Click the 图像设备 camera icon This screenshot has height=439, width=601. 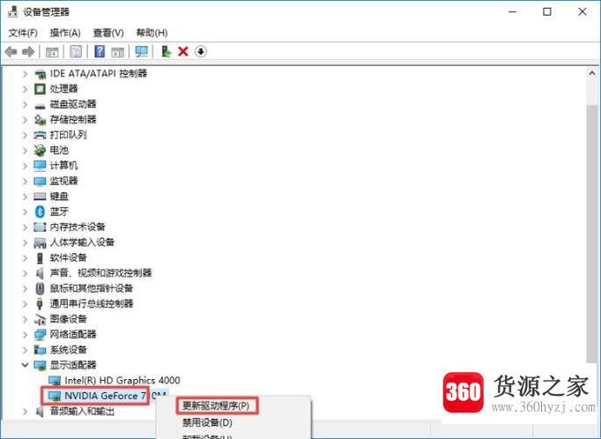40,319
